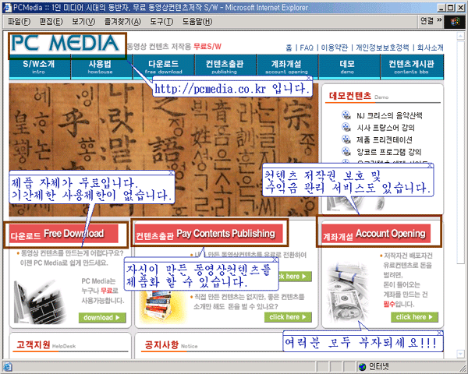Image resolution: width=468 pixels, height=374 pixels.
Task: Click the Internet Explorer title bar icon
Action: tap(7, 8)
